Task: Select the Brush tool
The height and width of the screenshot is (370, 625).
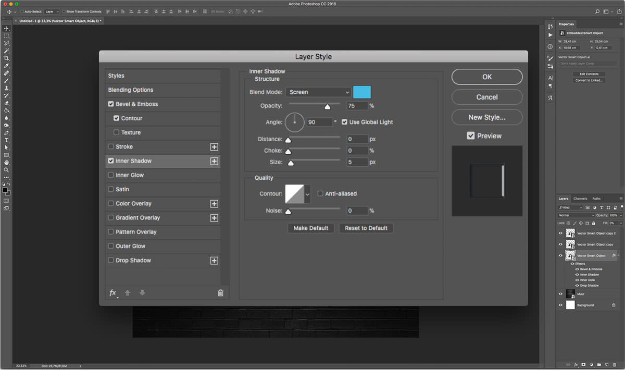Action: tap(6, 81)
